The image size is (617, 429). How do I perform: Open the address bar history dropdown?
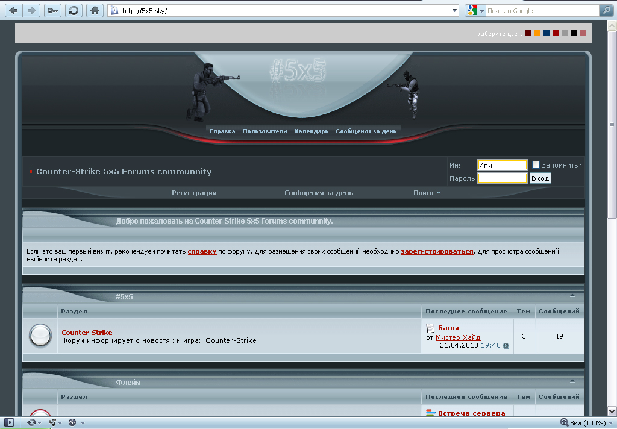455,11
